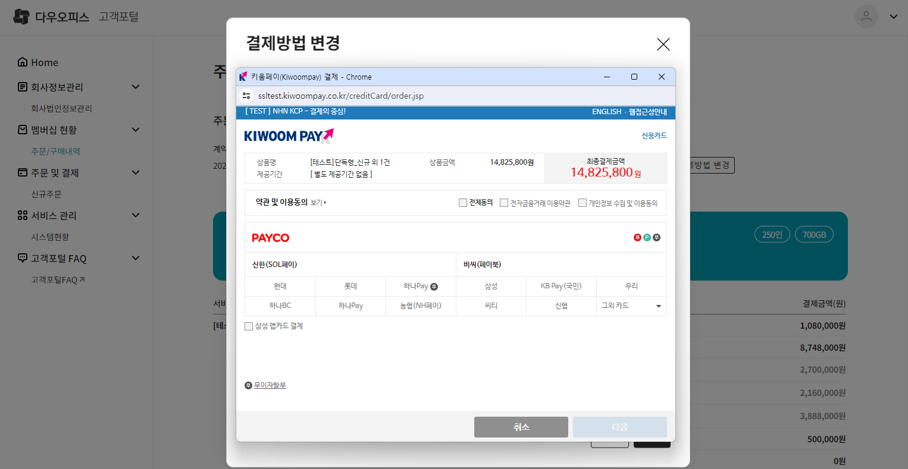Click the 700GB badge
The image size is (908, 469).
pyautogui.click(x=815, y=235)
